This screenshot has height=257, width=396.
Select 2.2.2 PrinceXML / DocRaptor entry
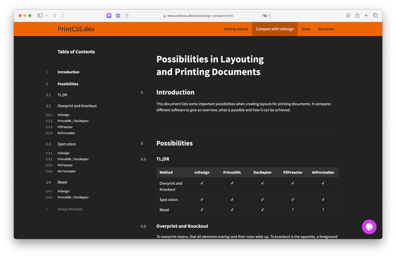(x=73, y=121)
